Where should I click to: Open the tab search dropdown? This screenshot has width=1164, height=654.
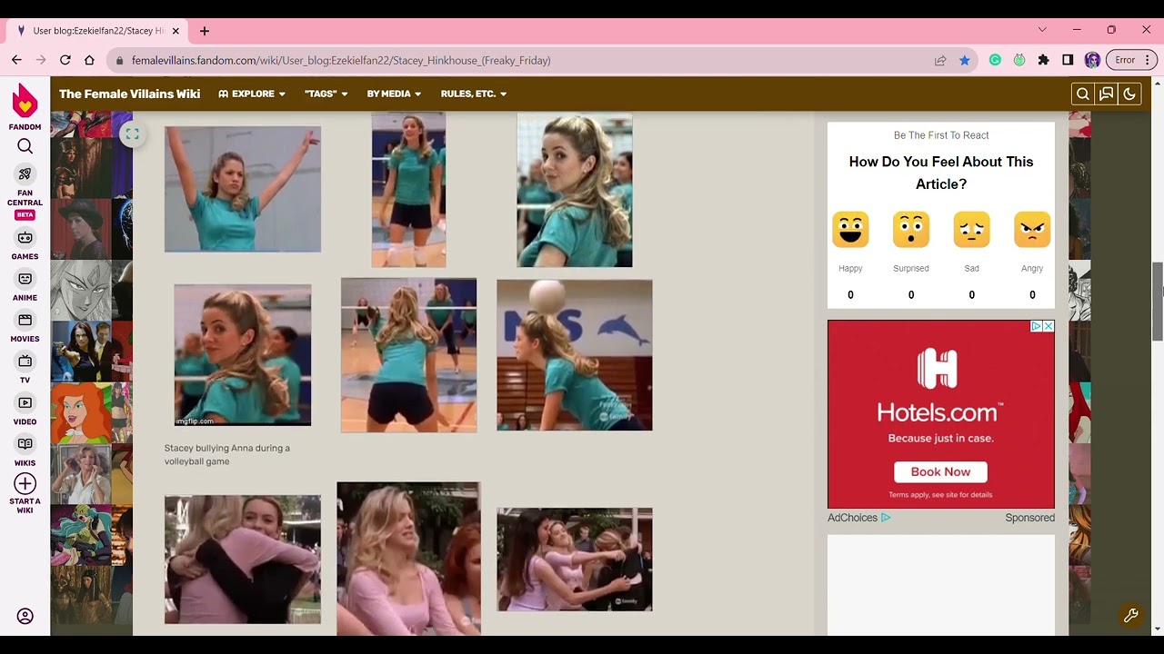[x=1042, y=30]
